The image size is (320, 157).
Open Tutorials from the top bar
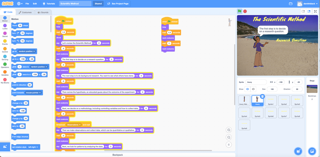[49, 4]
